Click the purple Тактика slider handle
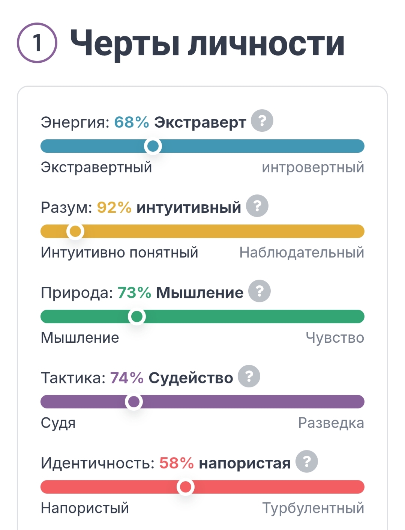Screen dimensions: 405x530 134,402
